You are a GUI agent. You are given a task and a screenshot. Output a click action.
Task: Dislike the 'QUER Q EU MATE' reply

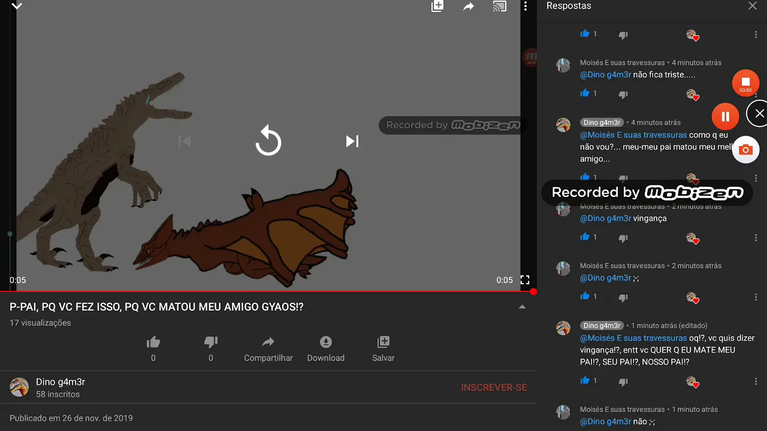tap(623, 381)
